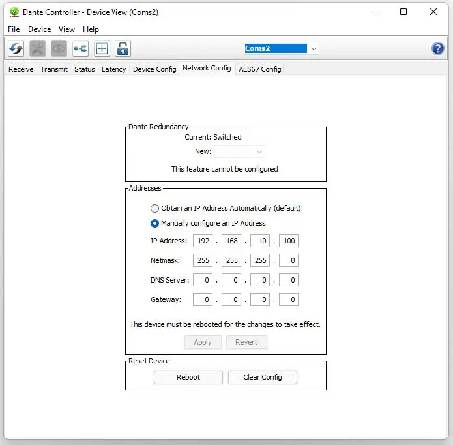Click the Apply button
This screenshot has width=453, height=445.
pos(203,342)
